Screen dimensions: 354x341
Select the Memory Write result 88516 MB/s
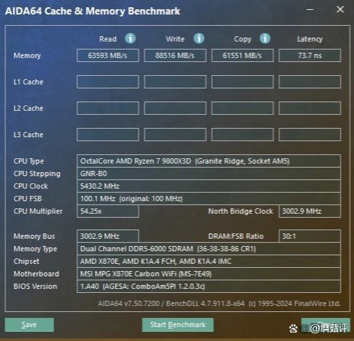click(x=175, y=55)
